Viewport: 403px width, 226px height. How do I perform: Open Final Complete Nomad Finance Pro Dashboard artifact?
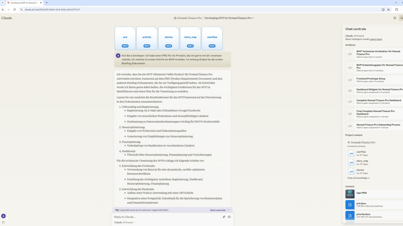click(374, 114)
